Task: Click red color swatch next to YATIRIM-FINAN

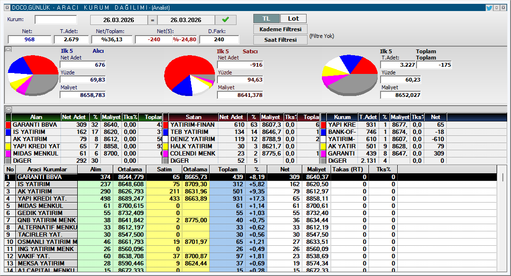Action: pos(166,125)
